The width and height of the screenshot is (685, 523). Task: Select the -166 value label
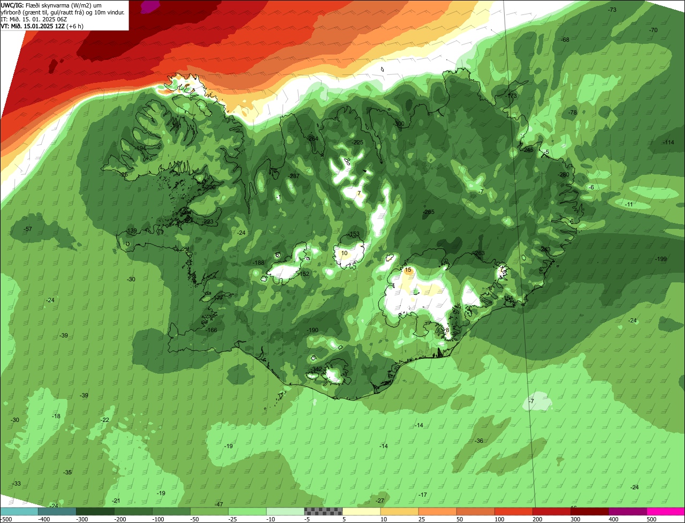coord(211,330)
